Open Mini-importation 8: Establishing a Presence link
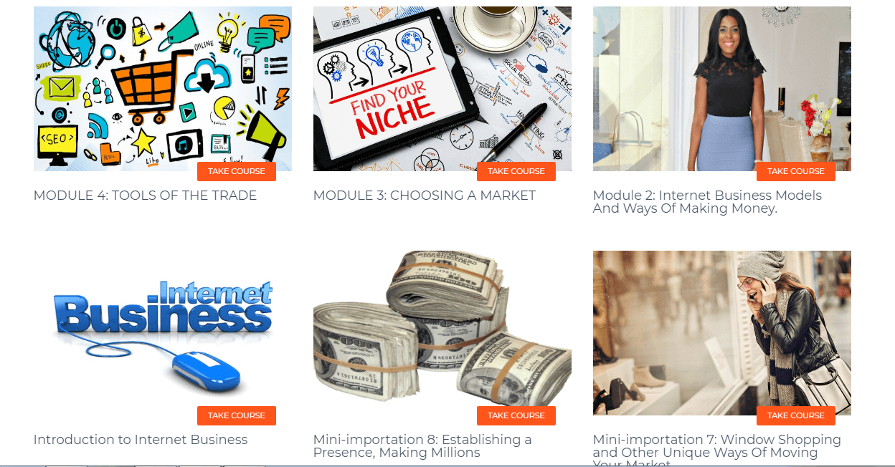Screen dimensions: 895x467 (x=422, y=446)
